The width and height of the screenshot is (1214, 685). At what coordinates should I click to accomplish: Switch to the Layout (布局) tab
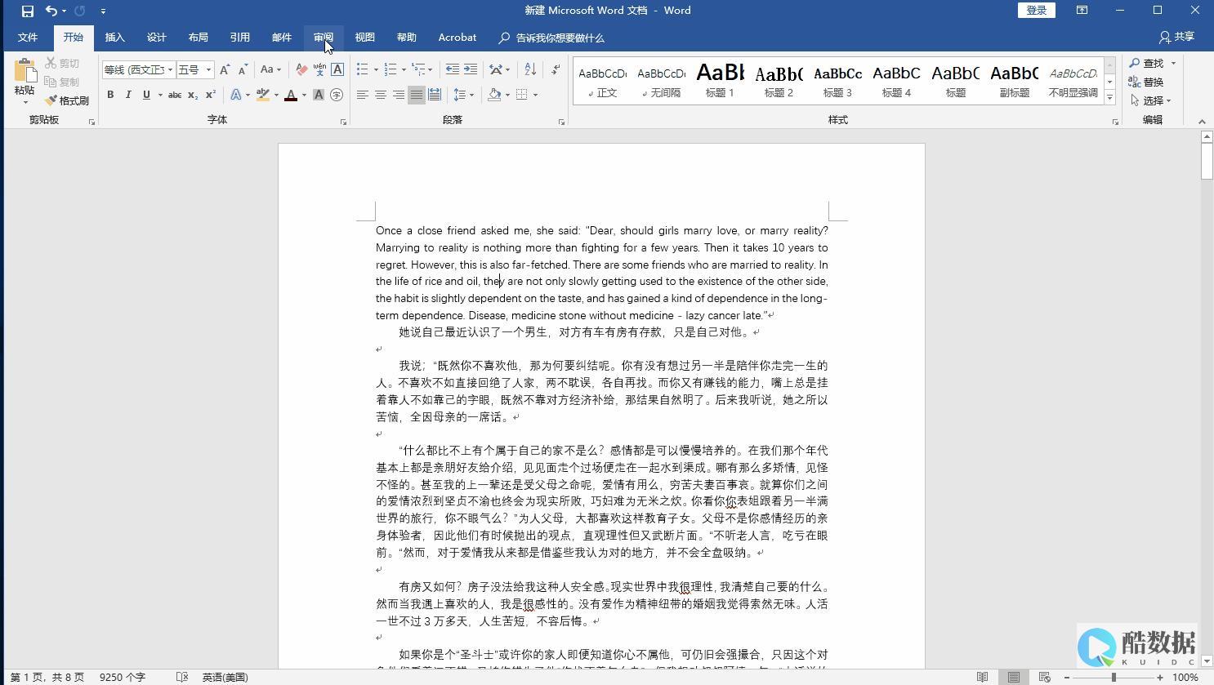(x=199, y=38)
